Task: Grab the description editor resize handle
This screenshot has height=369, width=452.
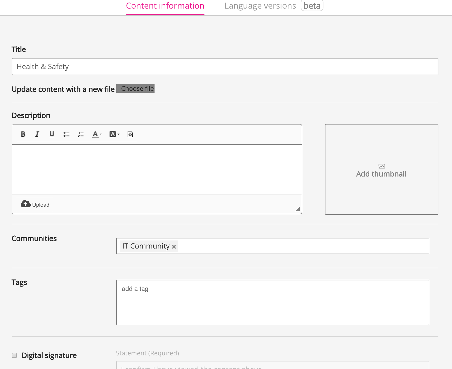Action: 298,209
